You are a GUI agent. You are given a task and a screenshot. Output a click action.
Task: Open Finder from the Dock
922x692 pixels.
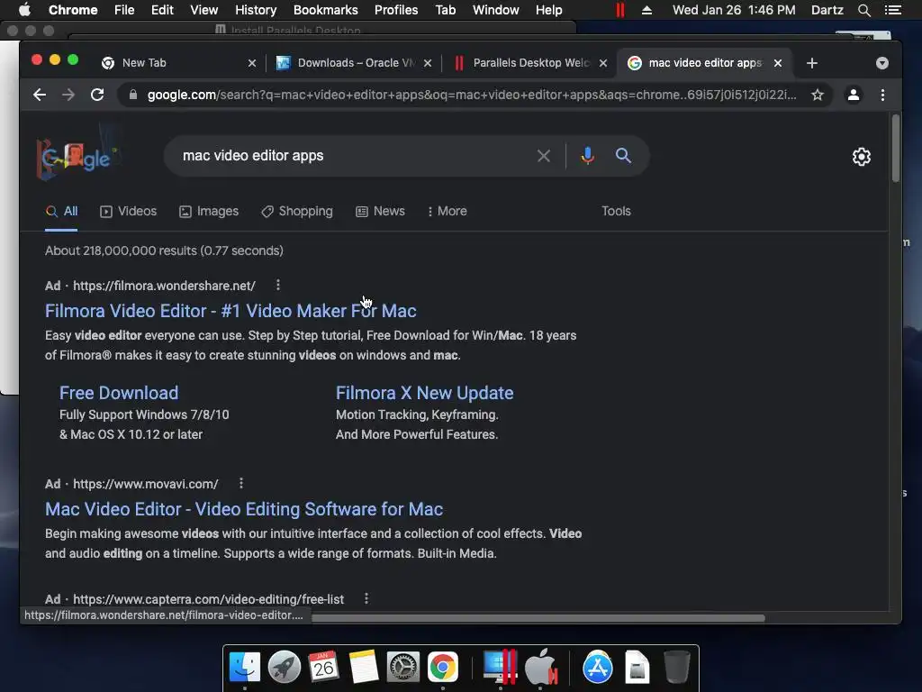[245, 667]
